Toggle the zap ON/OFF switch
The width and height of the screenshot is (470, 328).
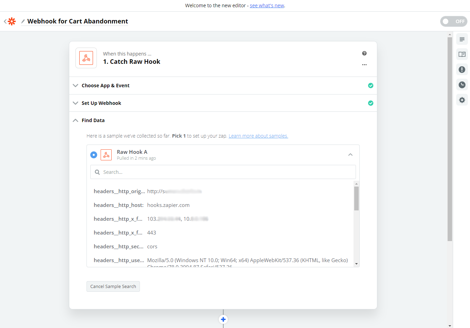(454, 21)
